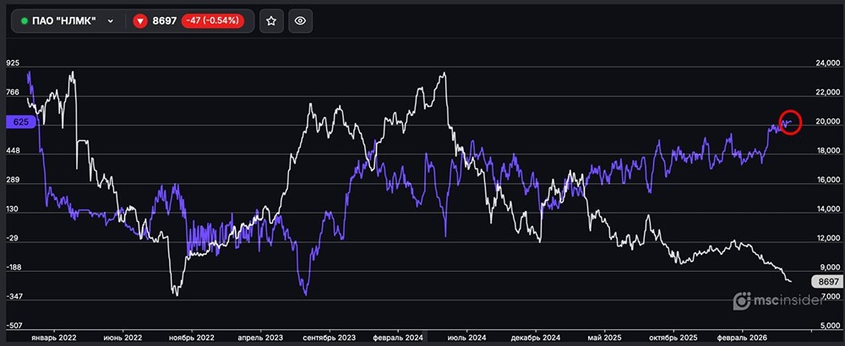Screen dimensions: 845x346
Task: Add instrument to favorites with star icon
Action: point(271,21)
